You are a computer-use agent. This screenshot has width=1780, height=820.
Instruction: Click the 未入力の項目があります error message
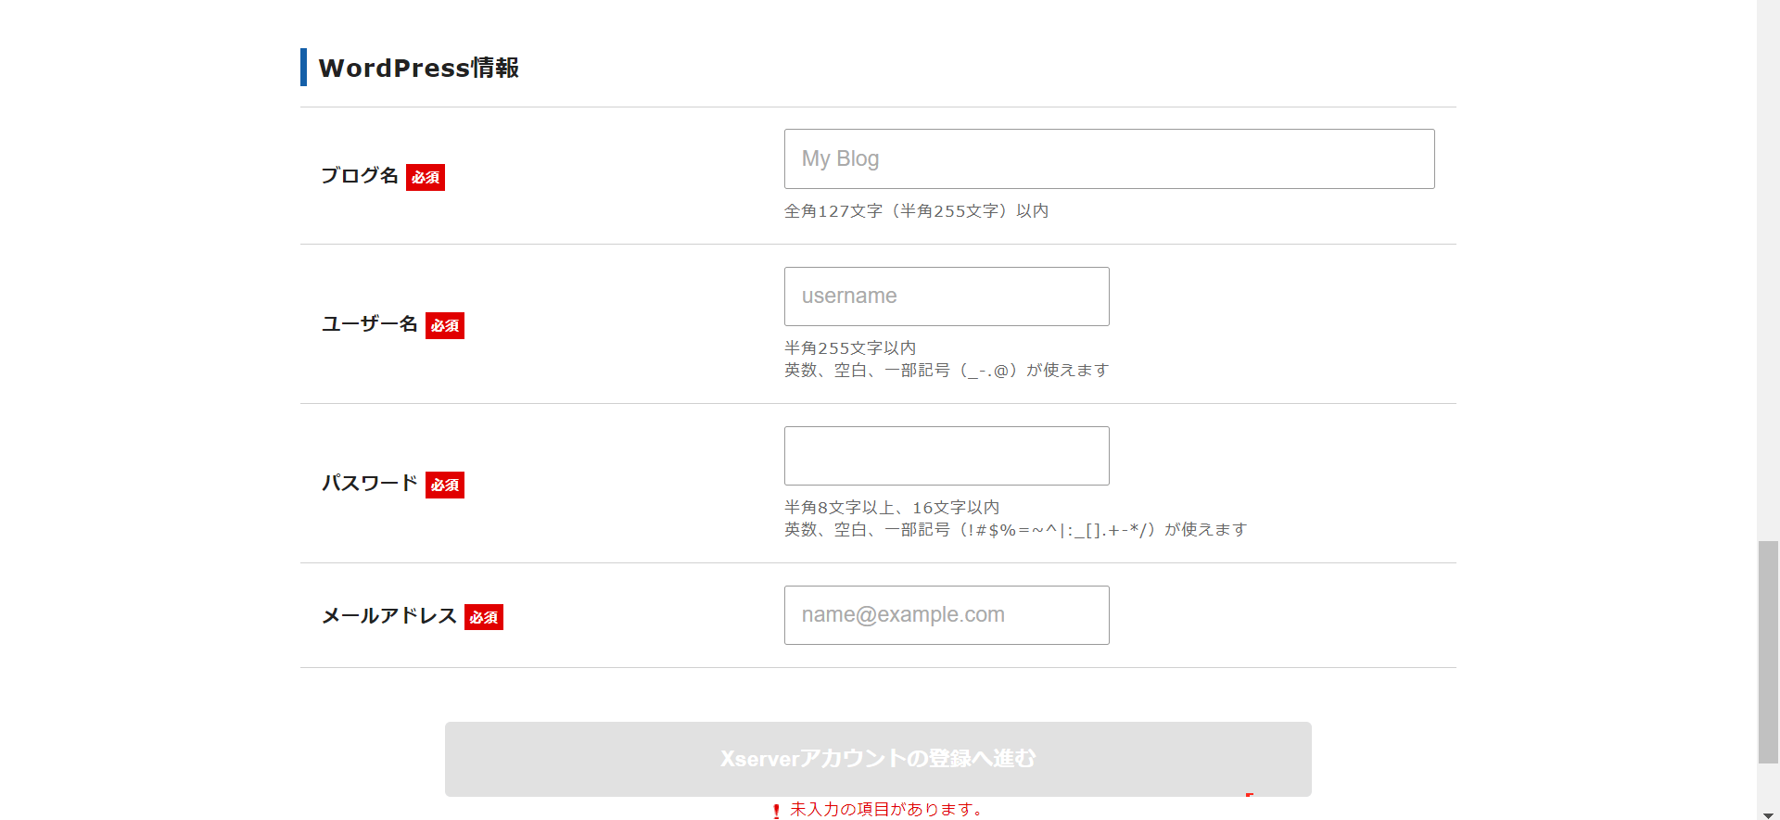pos(885,809)
